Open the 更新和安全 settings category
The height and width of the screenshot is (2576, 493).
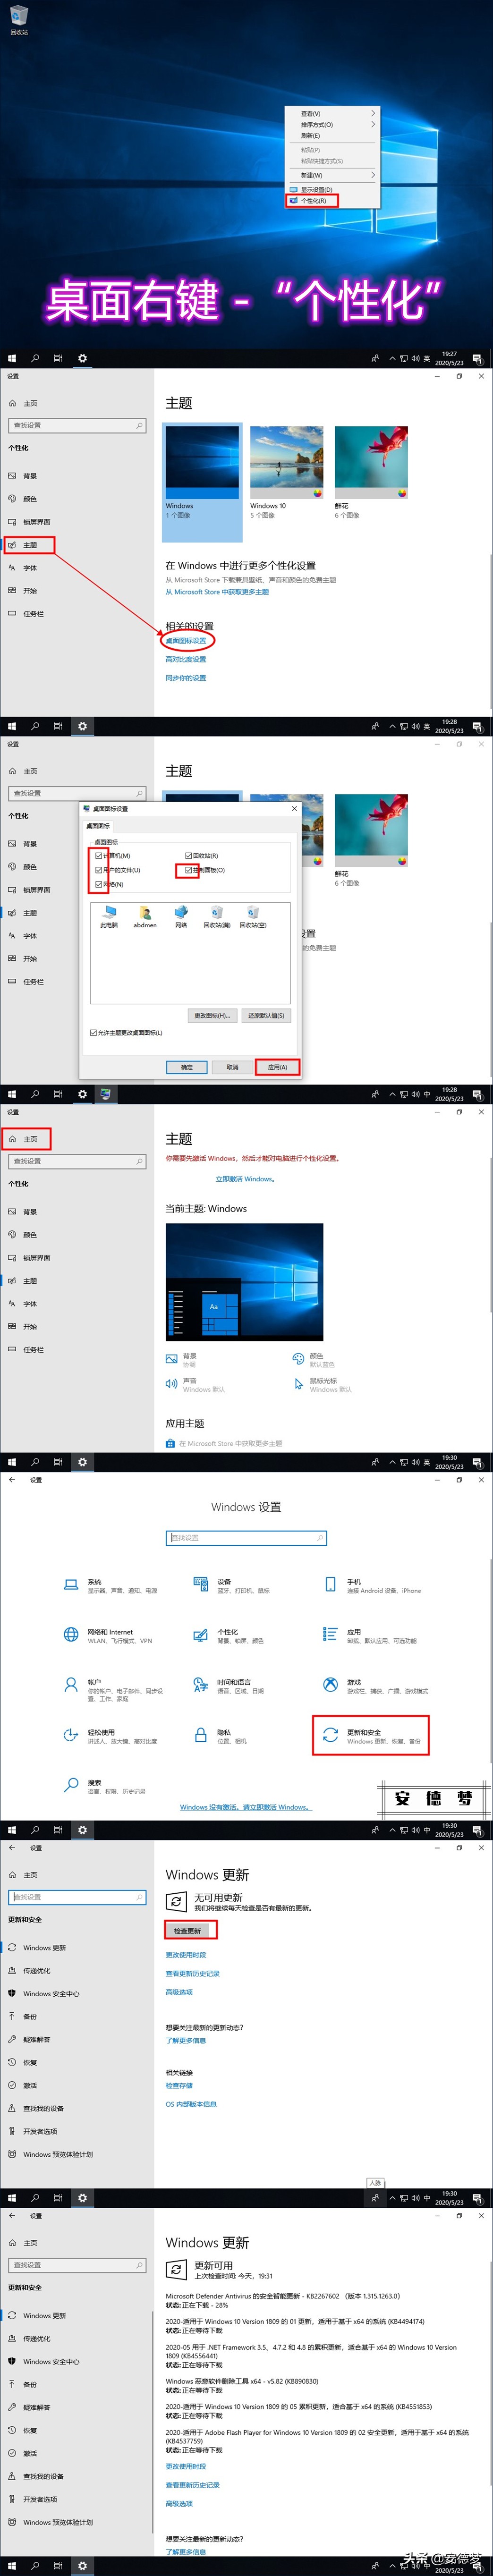(372, 1736)
